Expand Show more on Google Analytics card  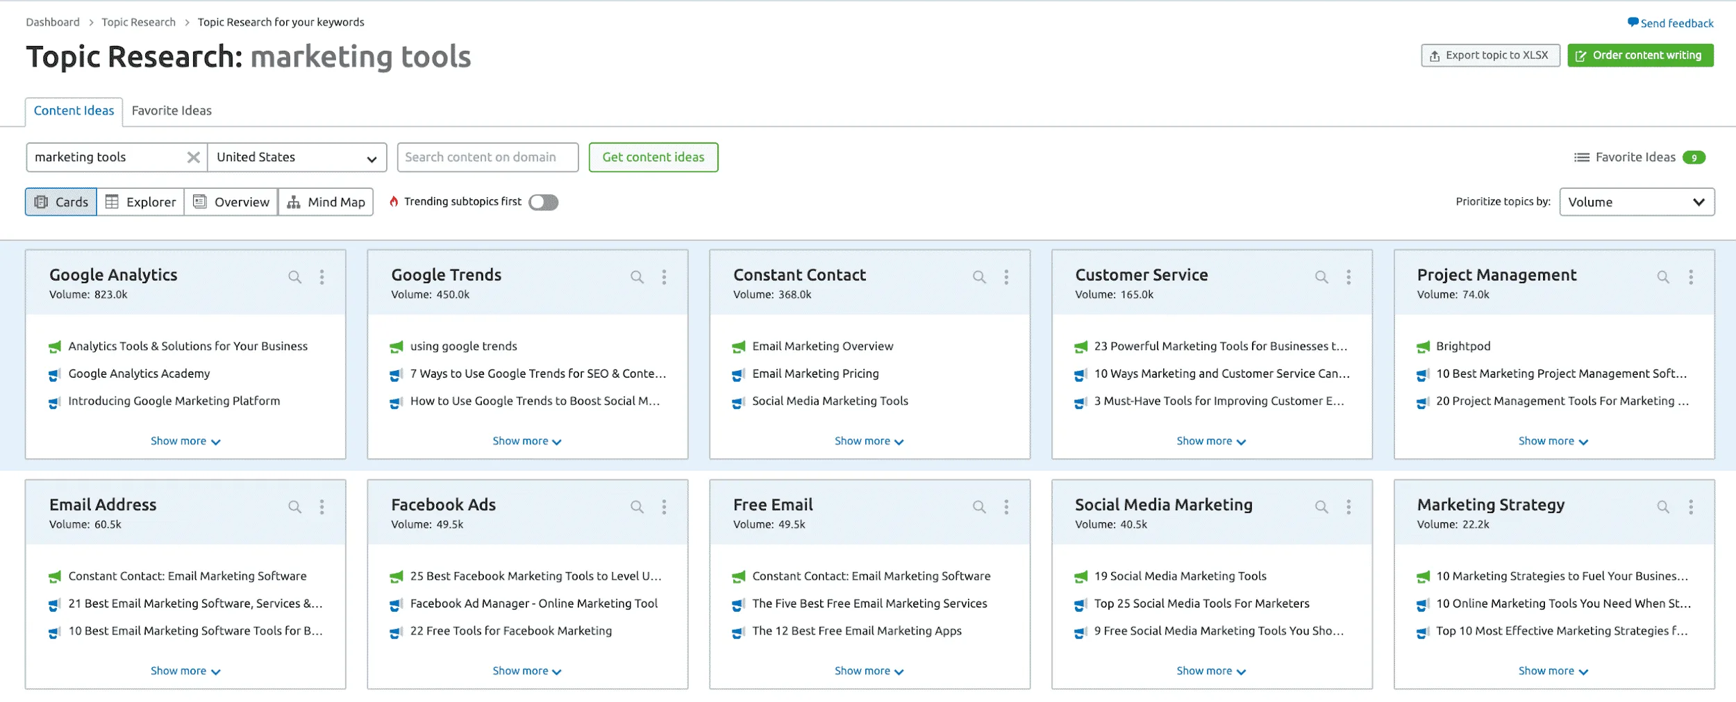coord(185,441)
